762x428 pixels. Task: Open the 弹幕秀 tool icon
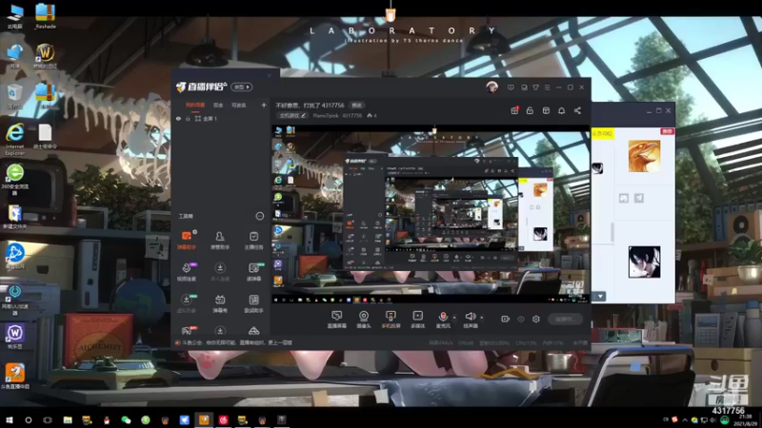[220, 303]
